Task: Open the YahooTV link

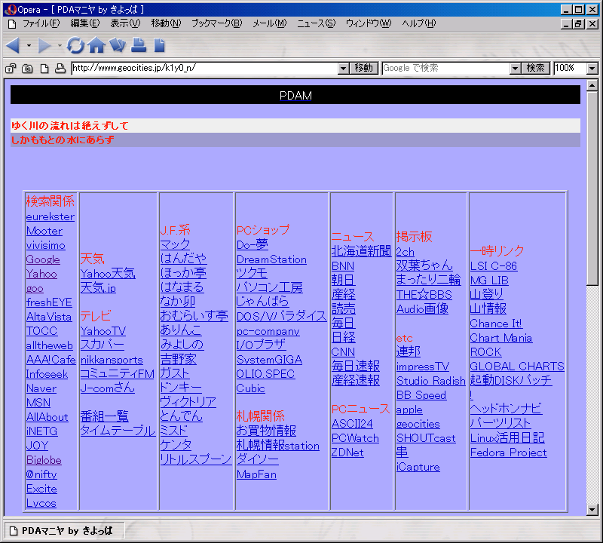Action: point(103,331)
